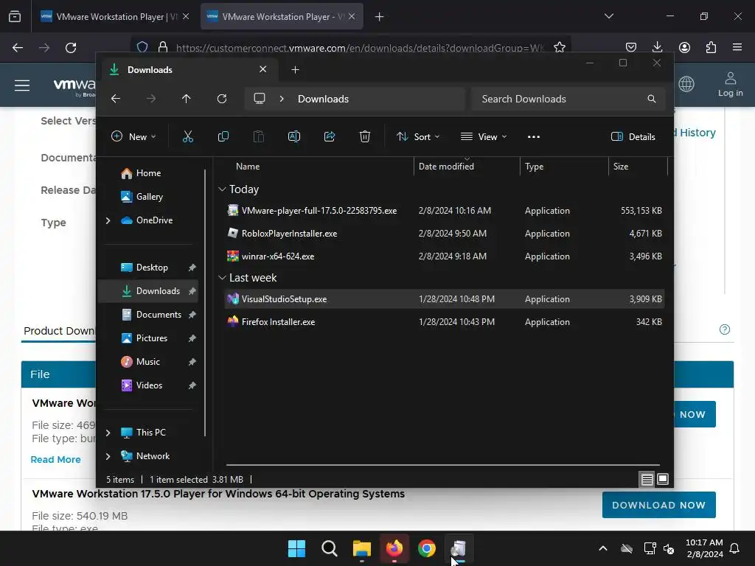The image size is (755, 566).
Task: Open taskbar Search
Action: tap(330, 548)
